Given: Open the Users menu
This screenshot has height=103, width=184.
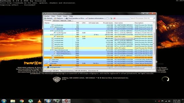Looking at the screenshot, I should 65,16.
